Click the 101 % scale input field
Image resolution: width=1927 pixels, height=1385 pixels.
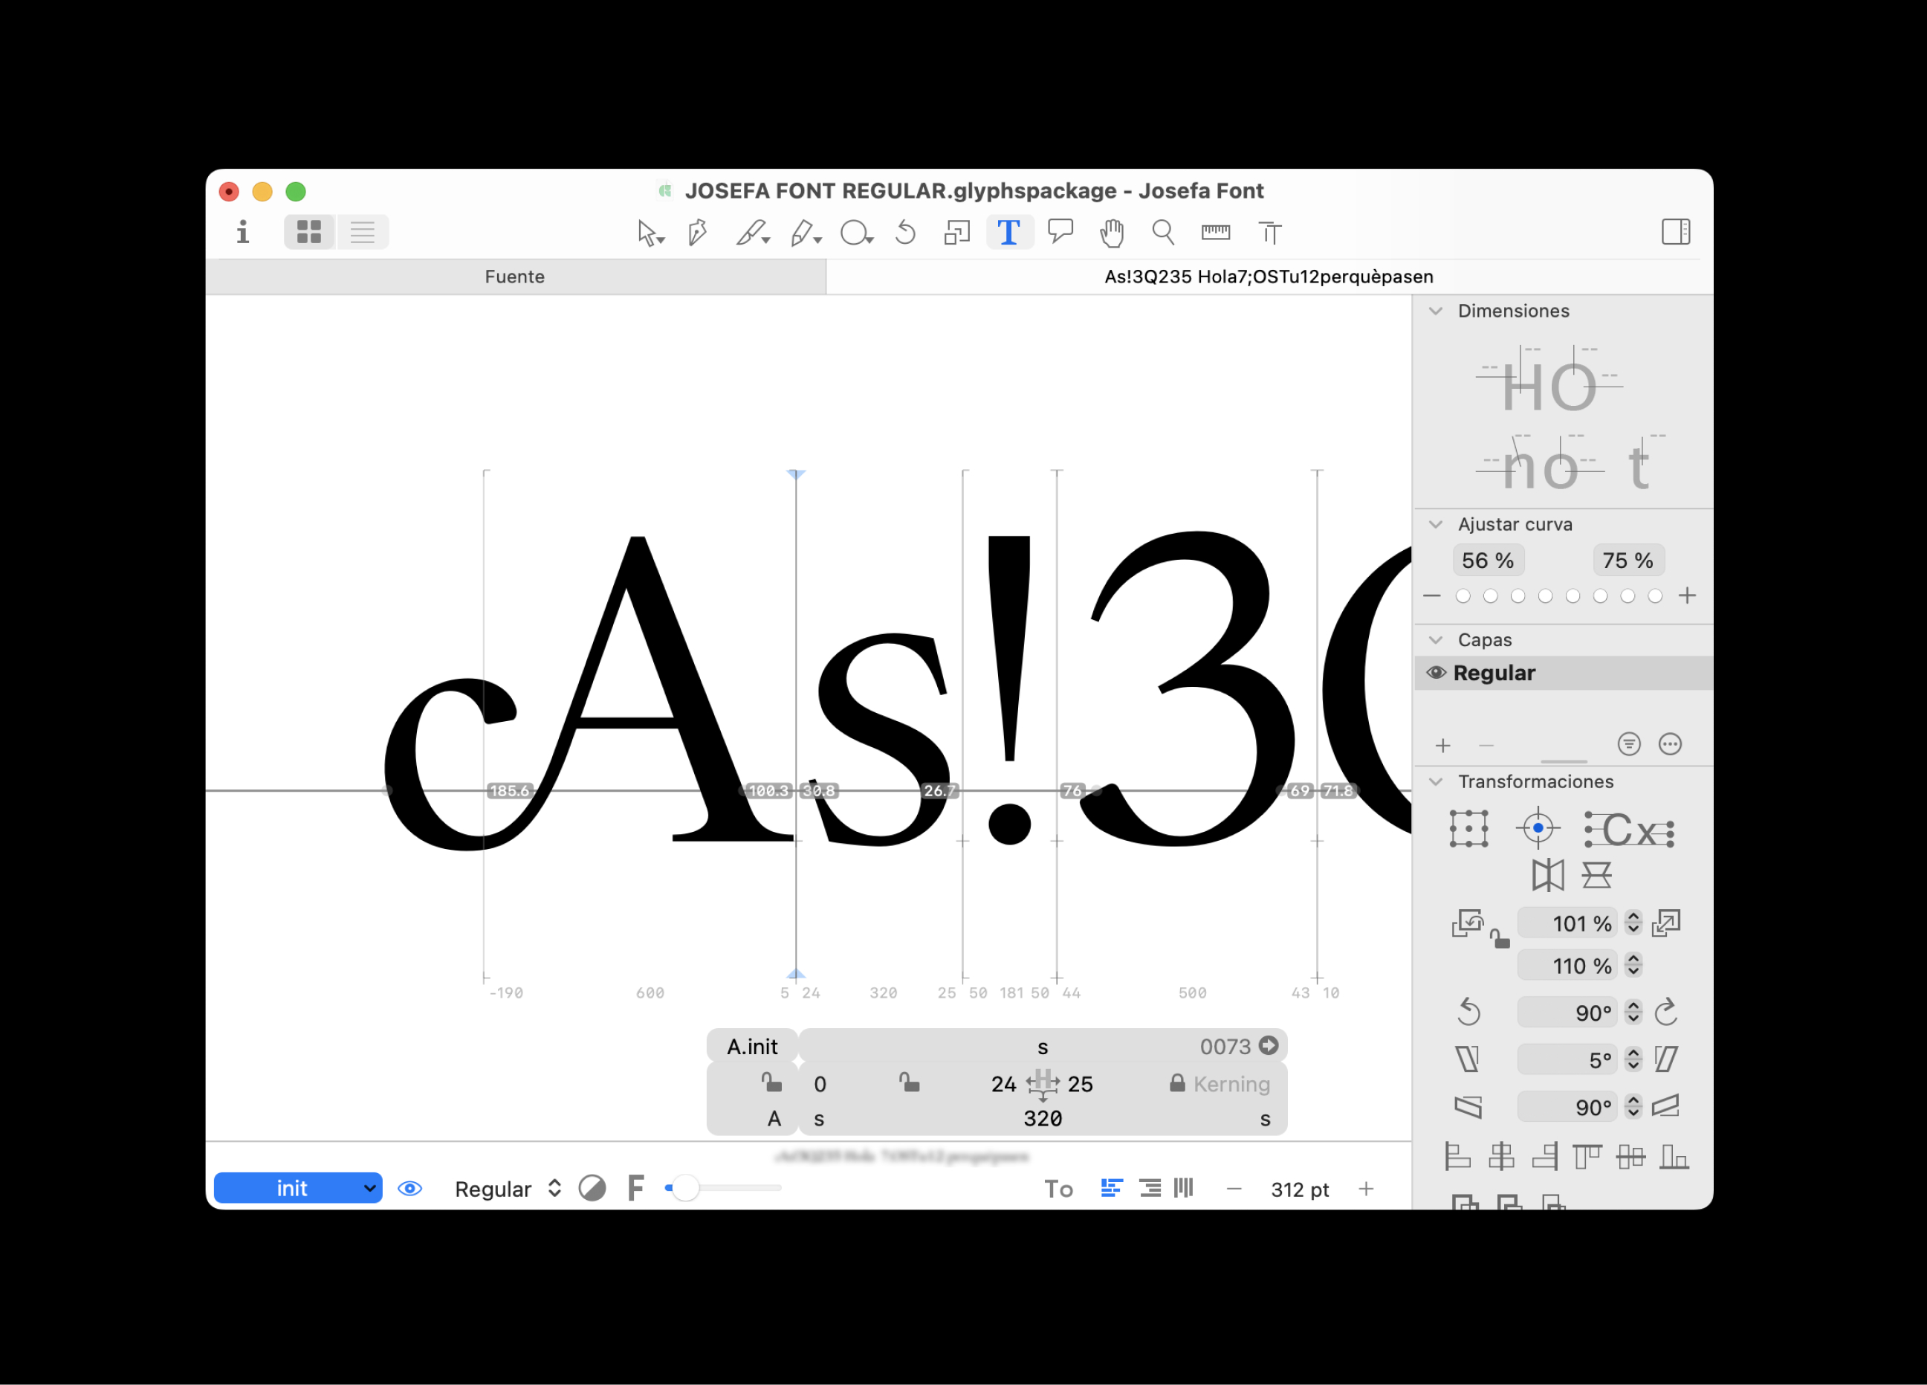tap(1569, 924)
